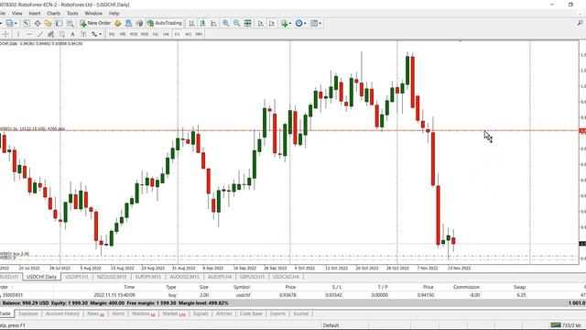Switch chart to line chart type
This screenshot has height=330, width=586.
tap(213, 23)
